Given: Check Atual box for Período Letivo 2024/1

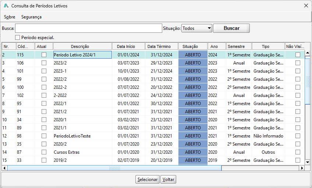Looking at the screenshot, I should 44,55.
